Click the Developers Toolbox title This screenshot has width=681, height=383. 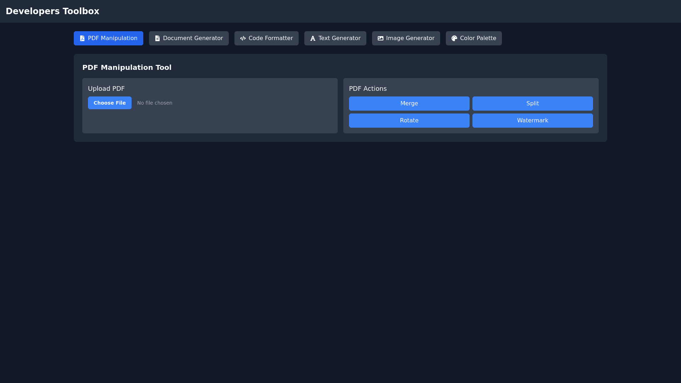point(52,11)
